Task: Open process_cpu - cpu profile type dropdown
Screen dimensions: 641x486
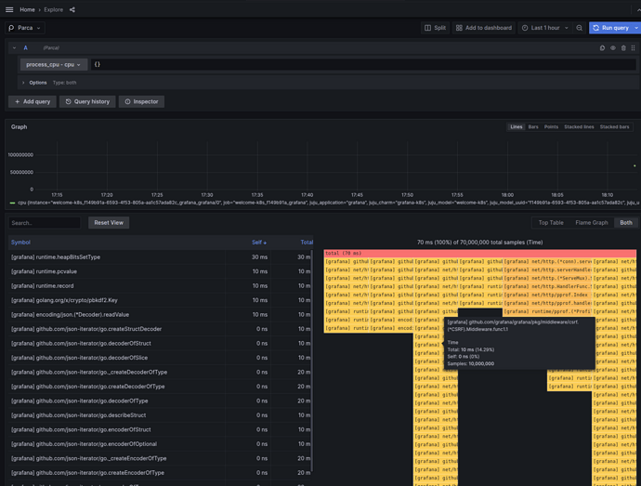Action: (x=54, y=65)
